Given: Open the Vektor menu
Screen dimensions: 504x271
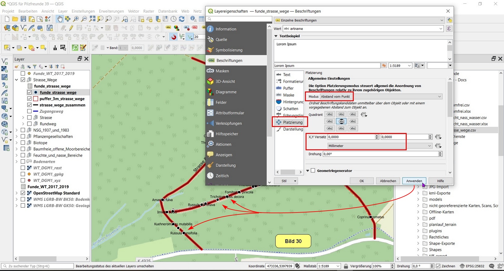Looking at the screenshot, I should 133,11.
